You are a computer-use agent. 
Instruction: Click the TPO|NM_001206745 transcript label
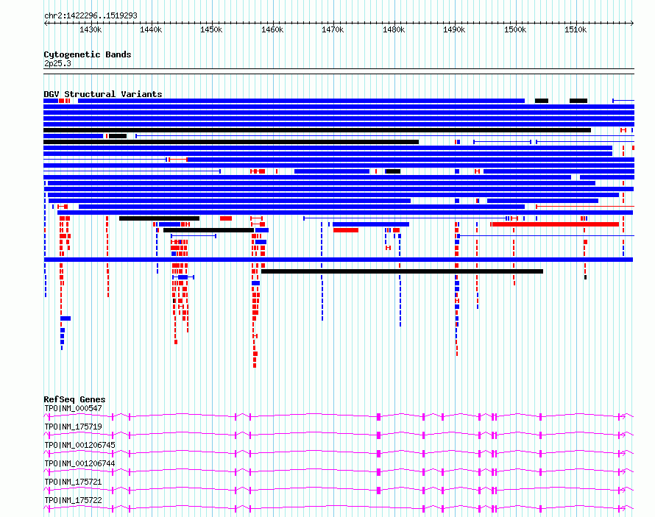click(79, 445)
